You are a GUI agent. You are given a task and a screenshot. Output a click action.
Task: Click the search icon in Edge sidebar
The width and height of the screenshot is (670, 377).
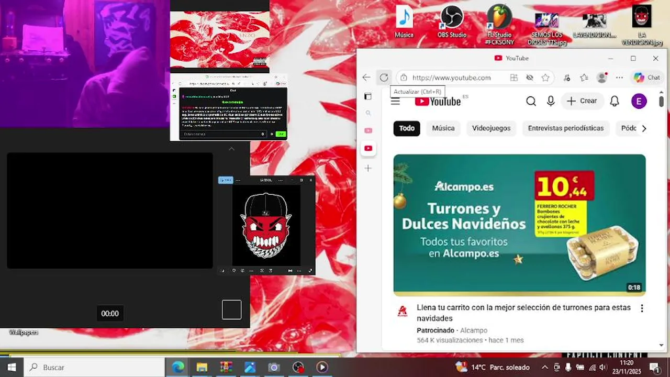pyautogui.click(x=368, y=113)
